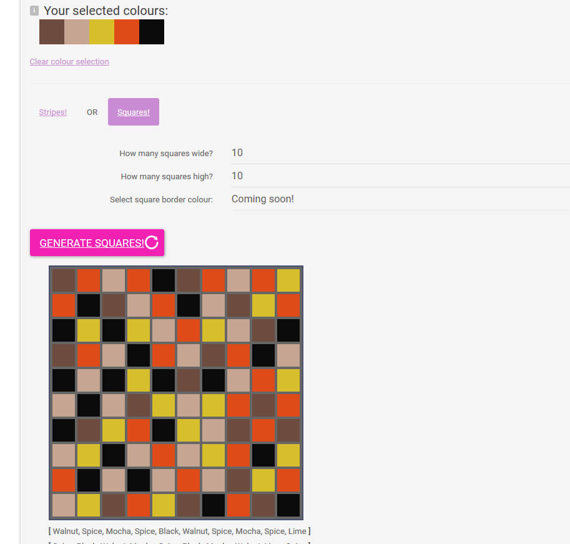Choose the Spice orange selected colour swatch
The image size is (570, 544).
click(127, 32)
